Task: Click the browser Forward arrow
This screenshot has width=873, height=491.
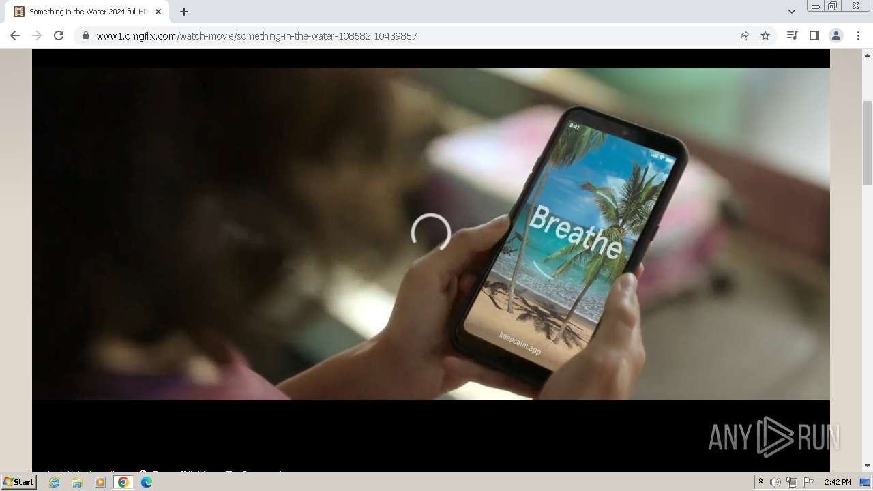Action: coord(37,35)
